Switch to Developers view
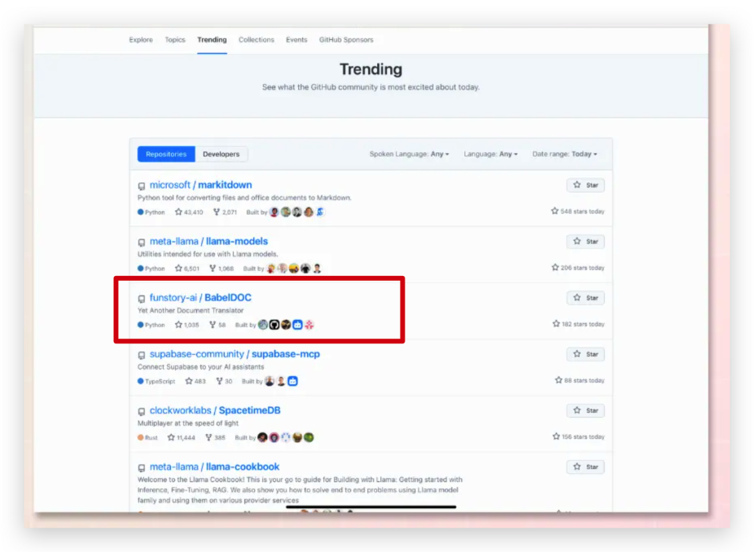The image size is (754, 552). pyautogui.click(x=221, y=154)
